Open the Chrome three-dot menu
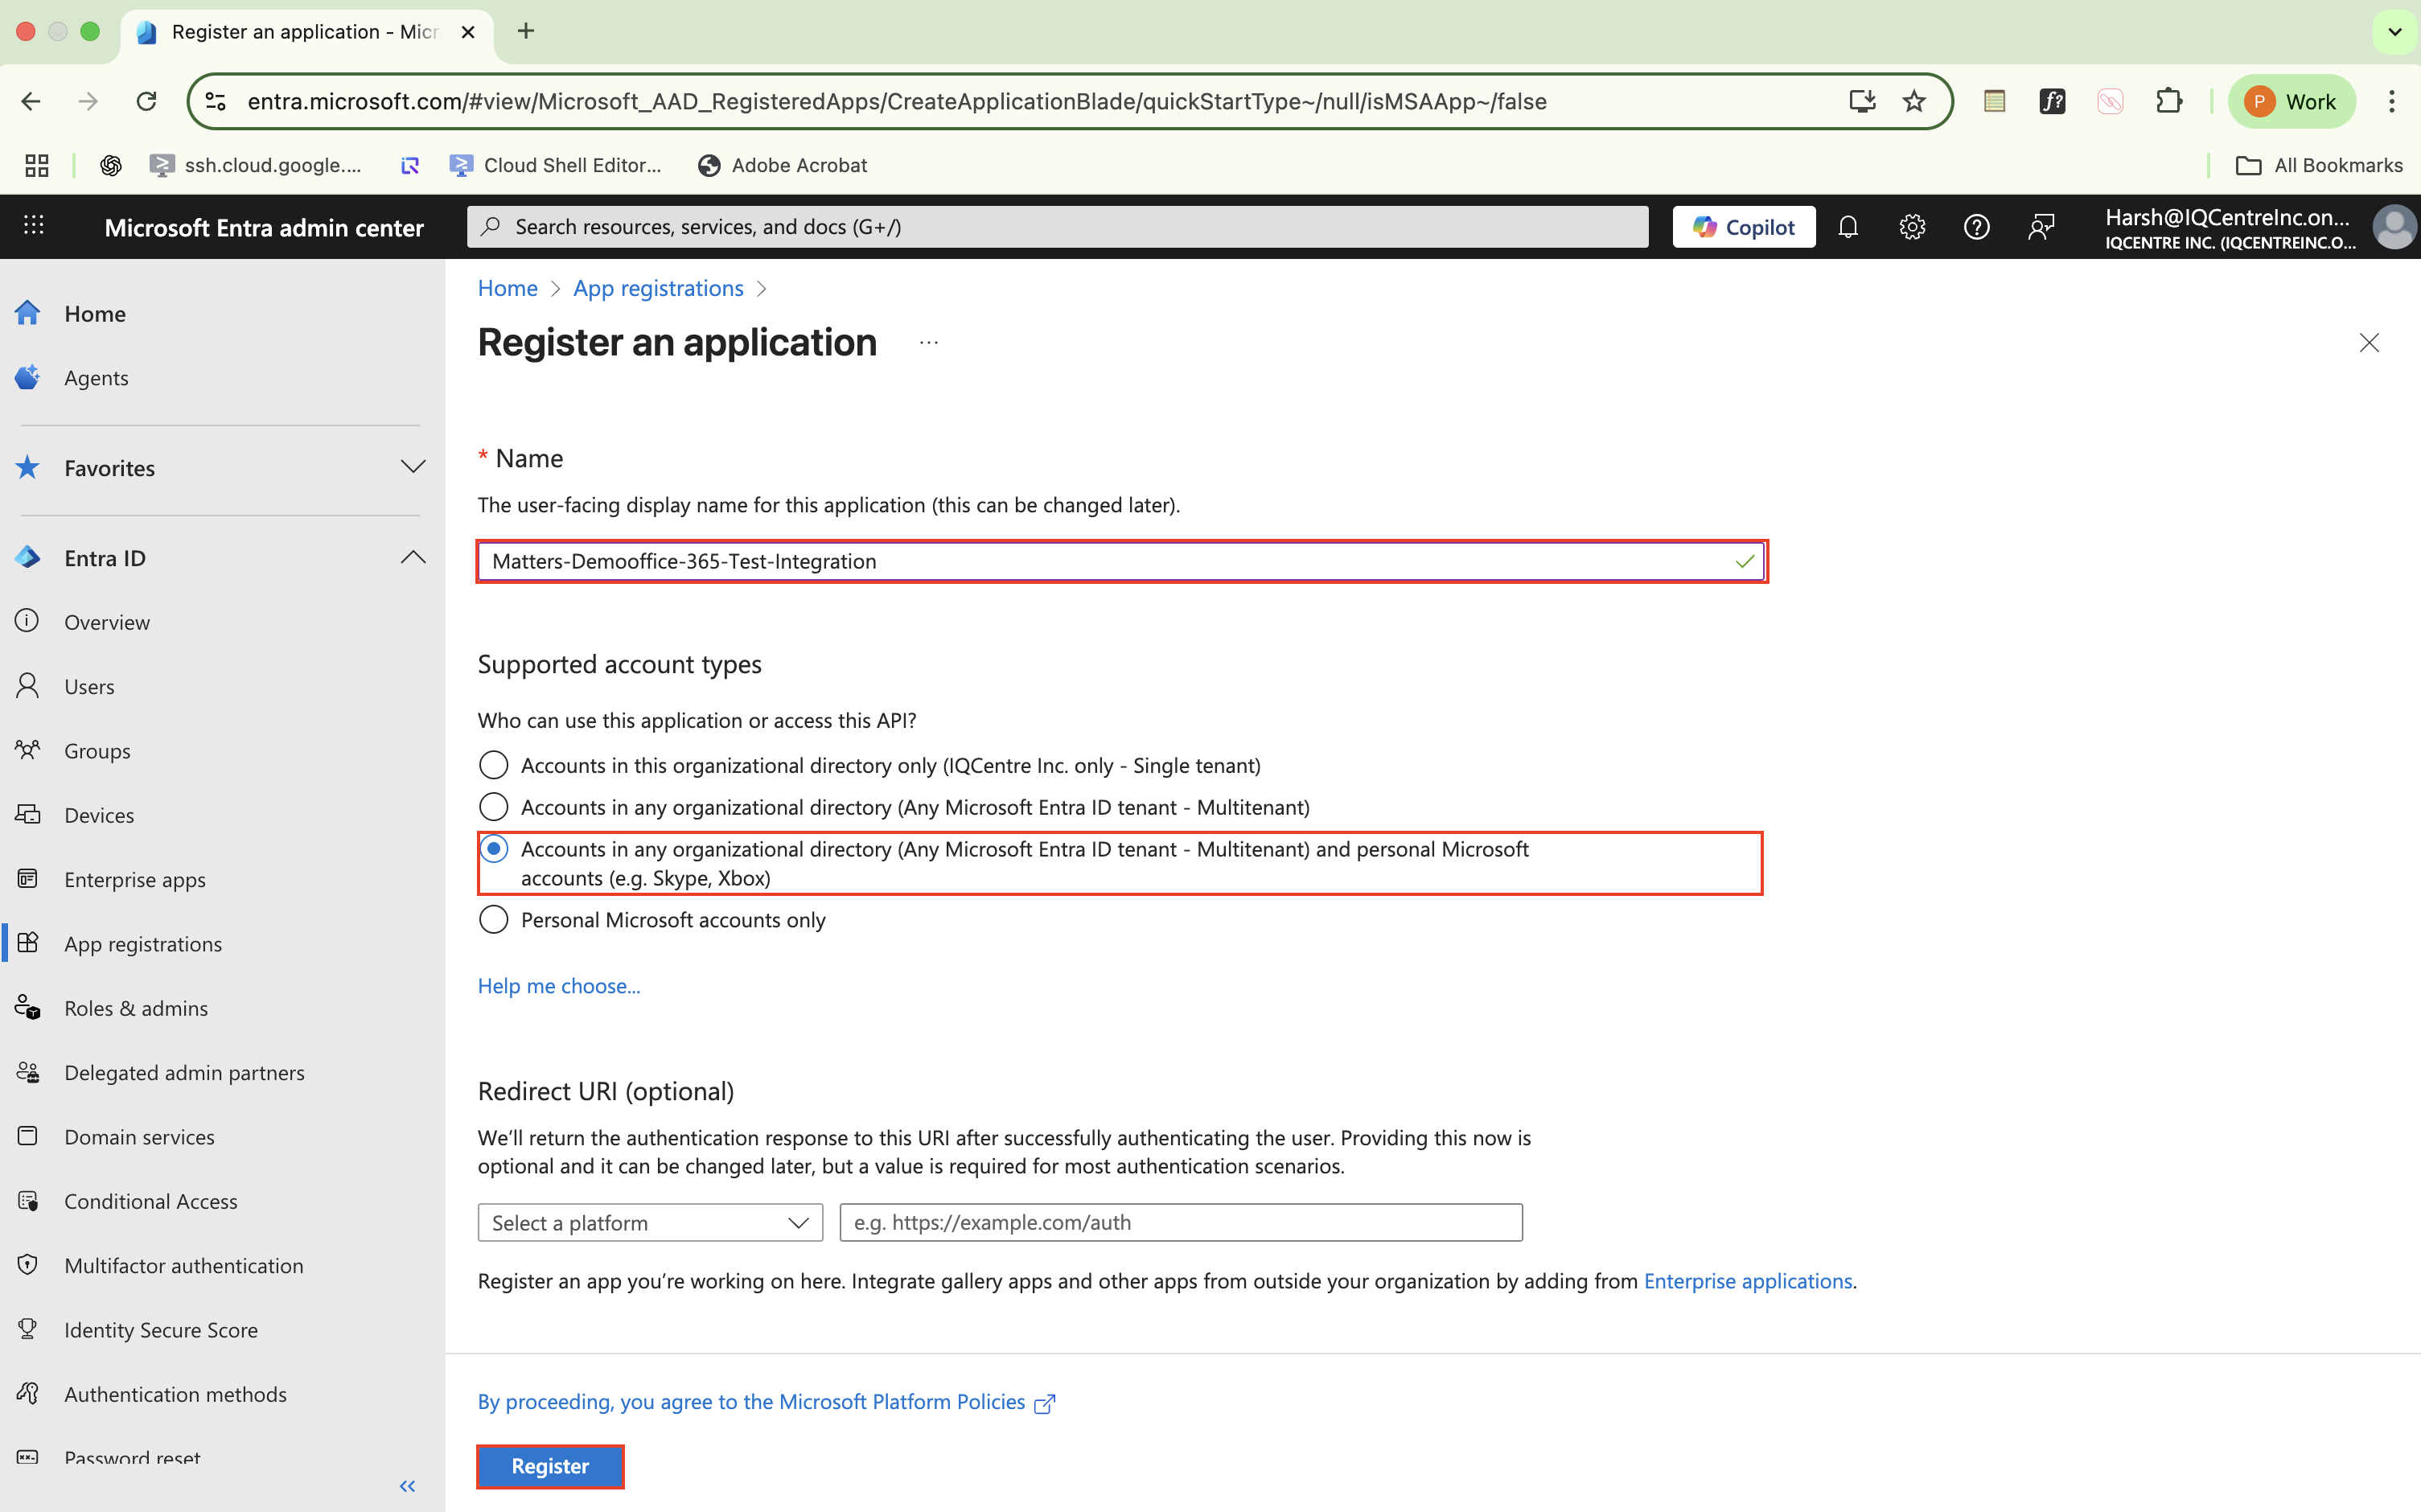Viewport: 2421px width, 1512px height. [2392, 101]
